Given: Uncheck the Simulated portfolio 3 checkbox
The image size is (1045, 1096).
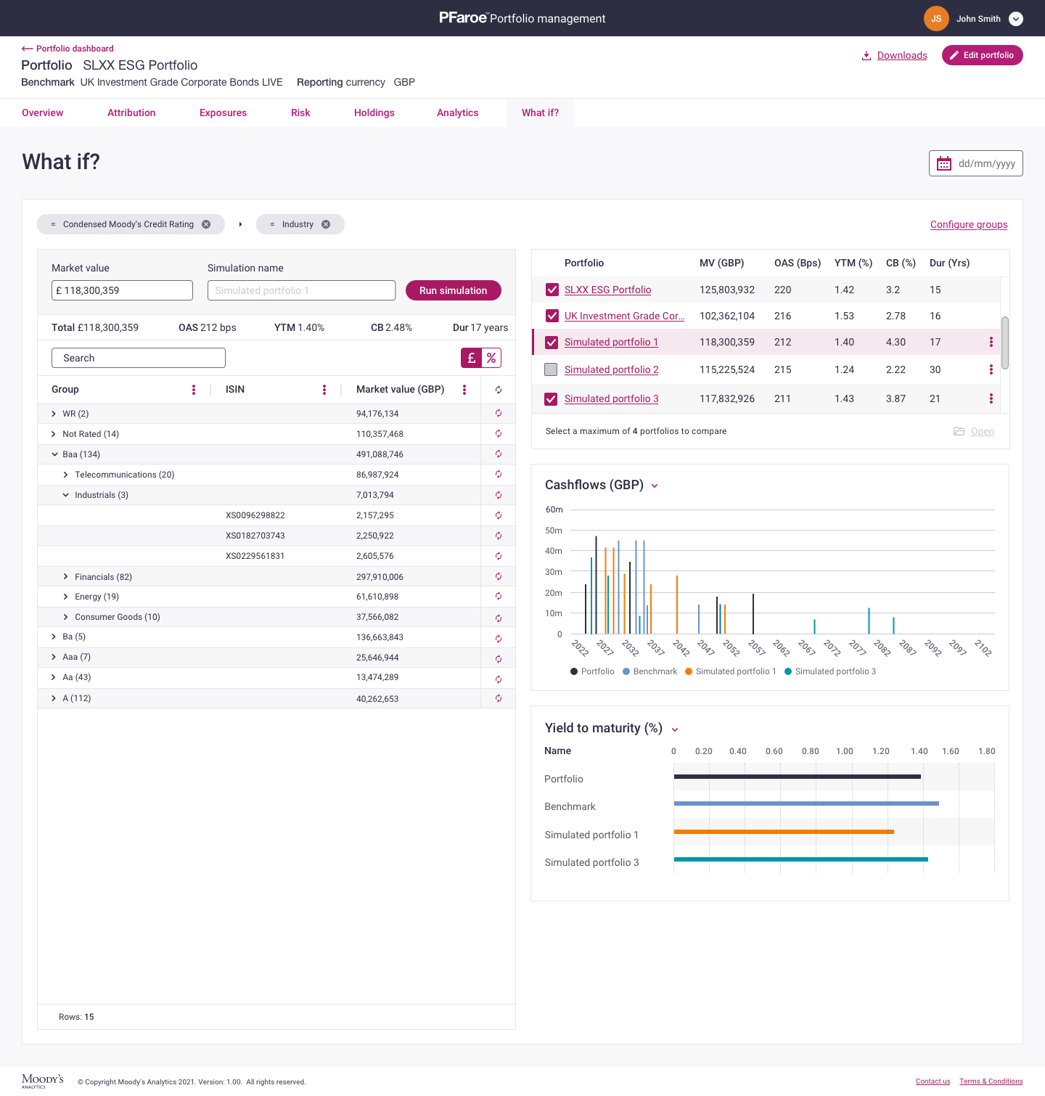Looking at the screenshot, I should pyautogui.click(x=551, y=398).
